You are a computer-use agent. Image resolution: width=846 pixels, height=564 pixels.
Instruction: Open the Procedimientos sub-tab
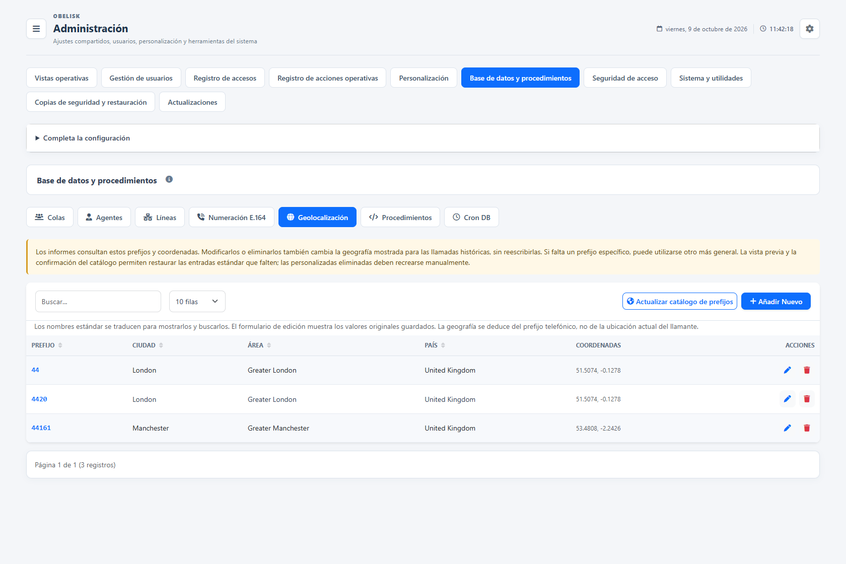(x=400, y=217)
